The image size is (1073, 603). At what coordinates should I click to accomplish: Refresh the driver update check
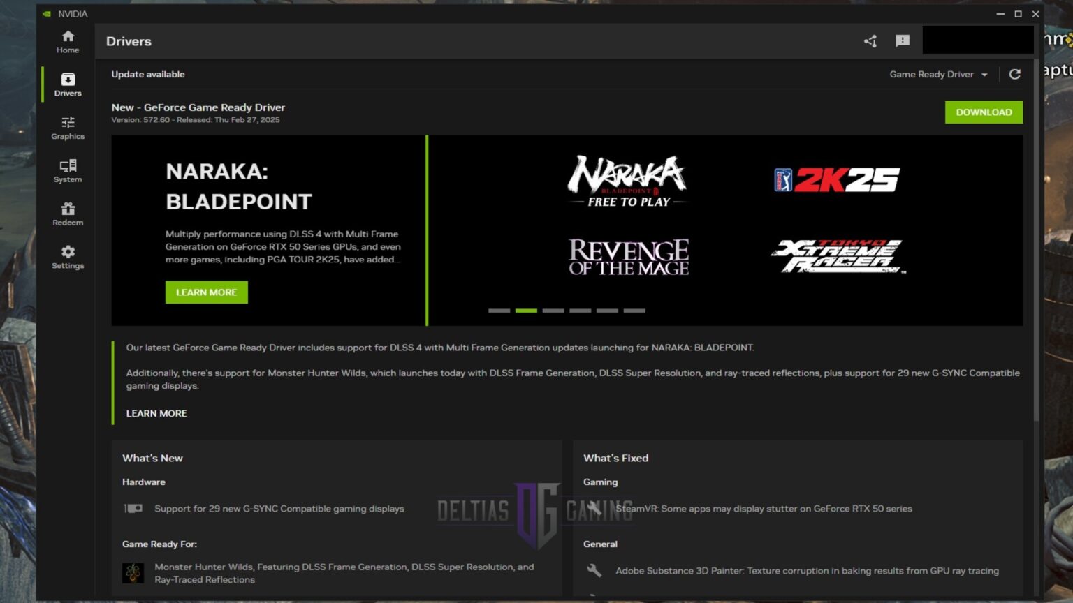(x=1015, y=74)
